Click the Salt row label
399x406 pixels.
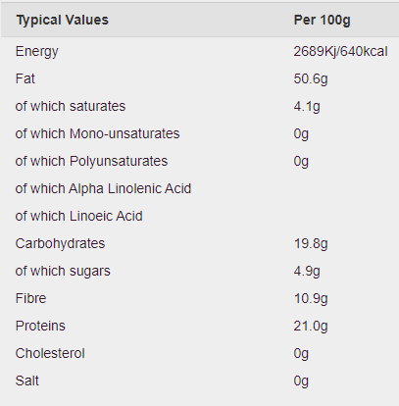[x=27, y=381]
